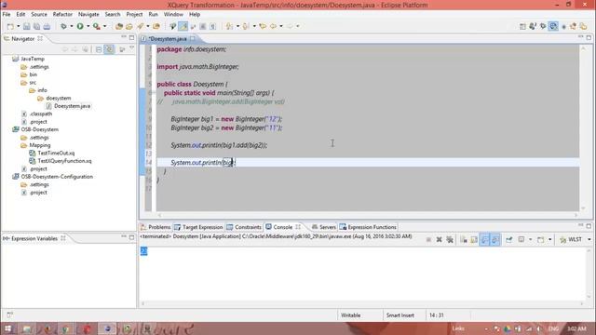596x335 pixels.
Task: Click the Clear Console icon
Action: (464, 239)
